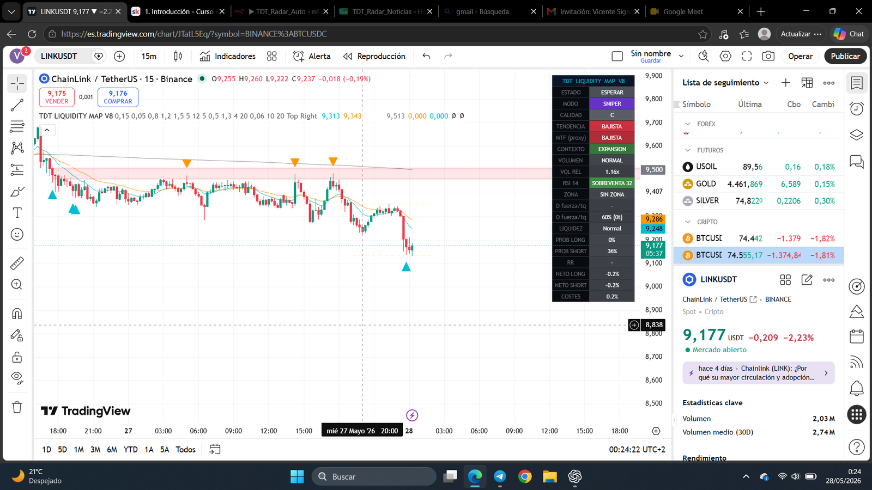Activate the zoom in tool
Screen dimensions: 872x490
point(17,285)
